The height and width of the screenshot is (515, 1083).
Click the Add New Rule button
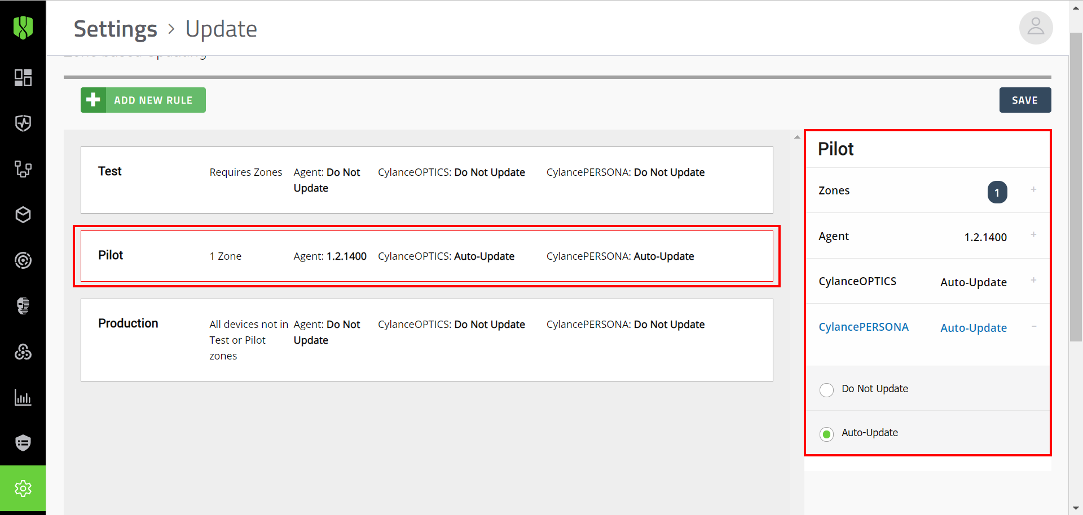tap(143, 100)
